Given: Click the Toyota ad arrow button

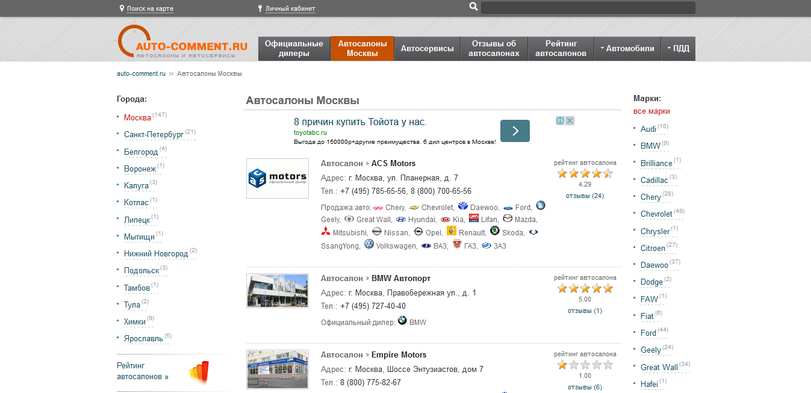Looking at the screenshot, I should pyautogui.click(x=515, y=131).
